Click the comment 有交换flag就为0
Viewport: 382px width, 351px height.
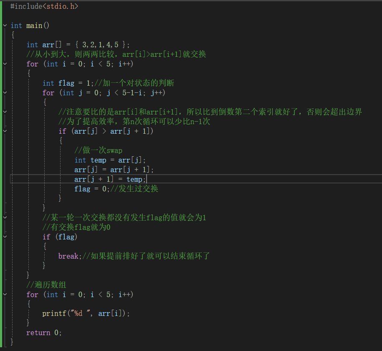76,227
